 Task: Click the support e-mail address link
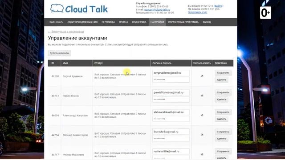click(157, 10)
